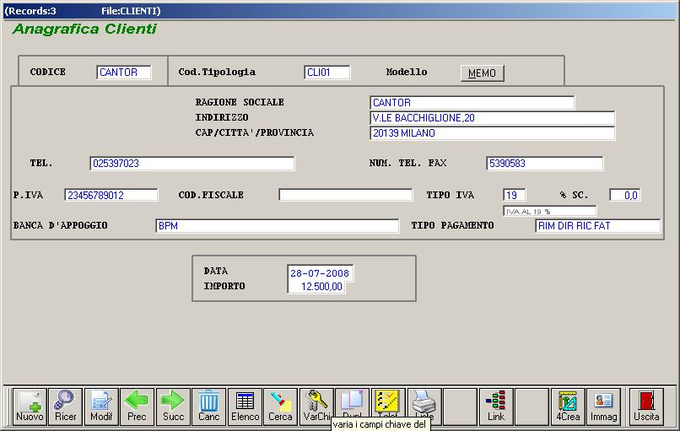Viewport: 680px width, 431px height.
Task: Click the IMPORTO field 12.500,00
Action: click(x=316, y=287)
